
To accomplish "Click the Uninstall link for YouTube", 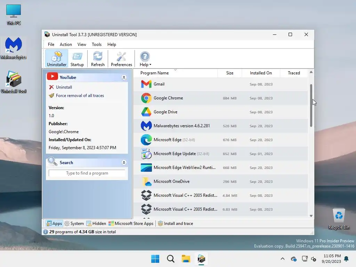I will click(64, 87).
